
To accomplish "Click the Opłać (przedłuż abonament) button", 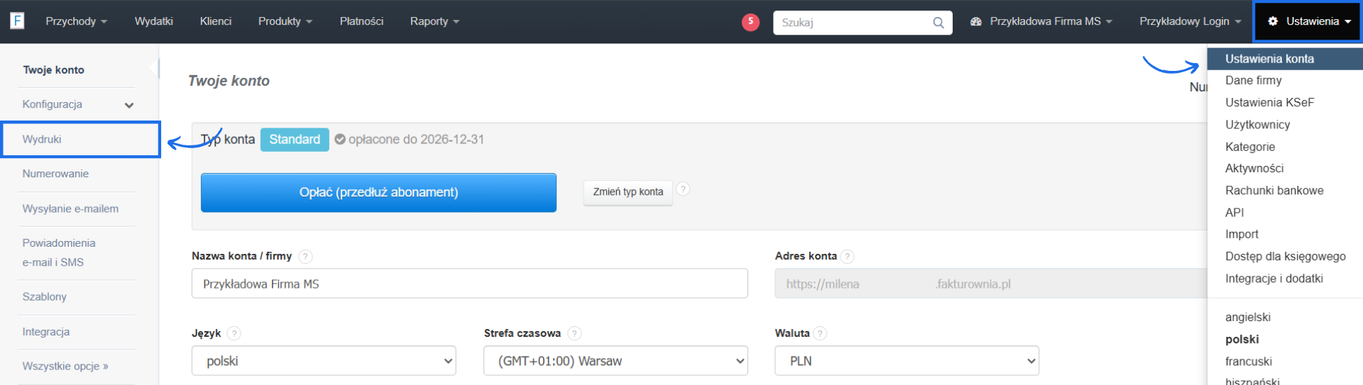I will pos(378,193).
